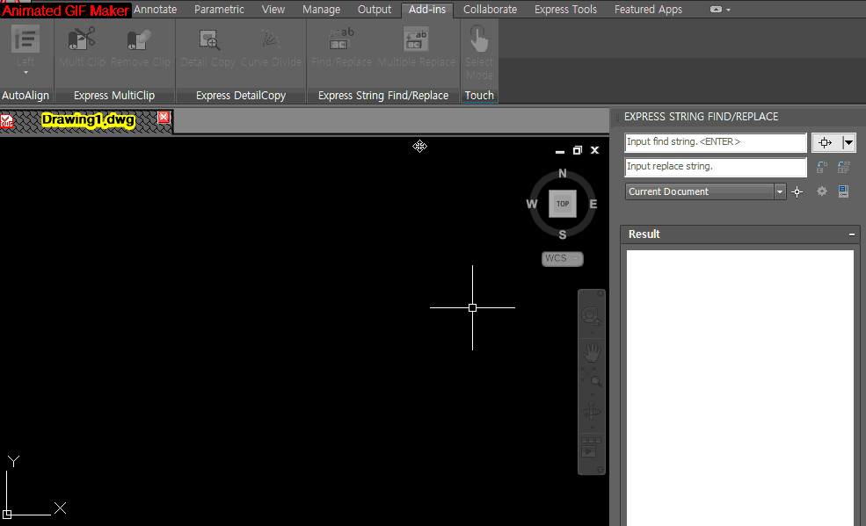Open the Parametric ribbon tab
Screen dimensions: 866x526
219,10
